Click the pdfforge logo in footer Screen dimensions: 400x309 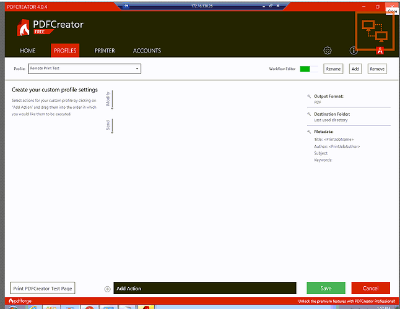pyautogui.click(x=20, y=301)
